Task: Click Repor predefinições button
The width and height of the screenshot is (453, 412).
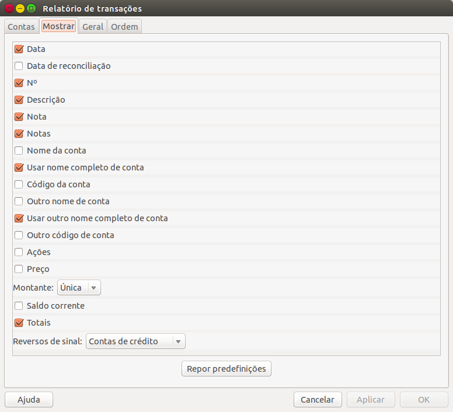Action: [226, 369]
